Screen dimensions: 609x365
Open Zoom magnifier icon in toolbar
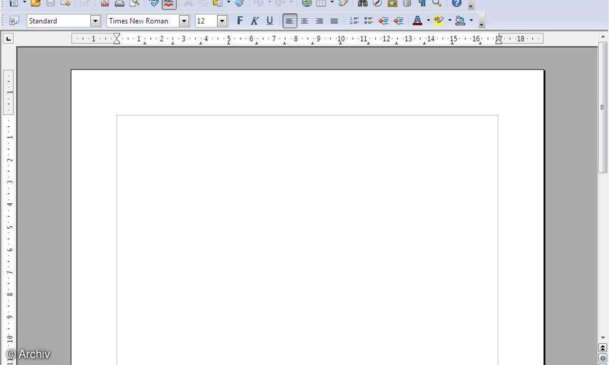436,3
